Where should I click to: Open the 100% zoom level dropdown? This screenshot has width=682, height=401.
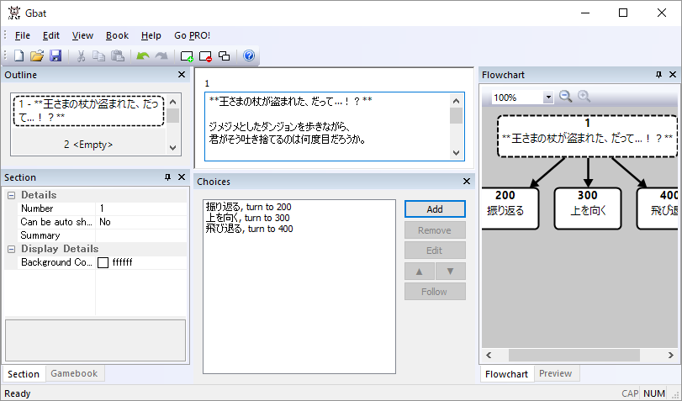coord(548,98)
